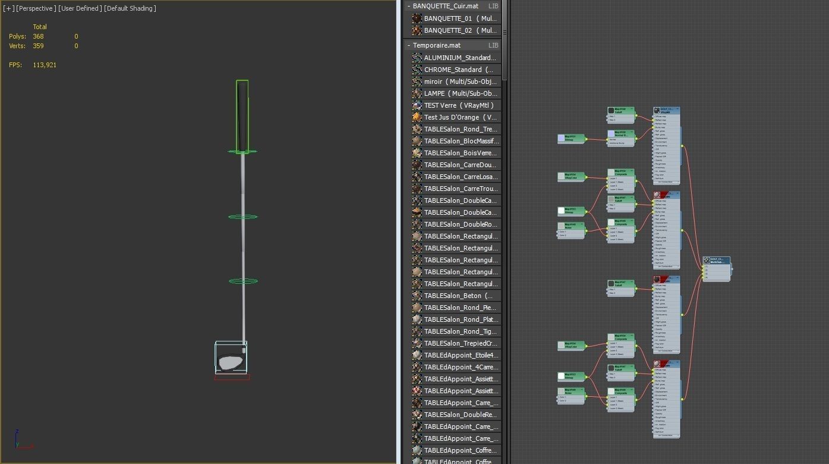The width and height of the screenshot is (829, 464).
Task: Click the CHROME_Standard material sphere icon
Action: (x=417, y=70)
